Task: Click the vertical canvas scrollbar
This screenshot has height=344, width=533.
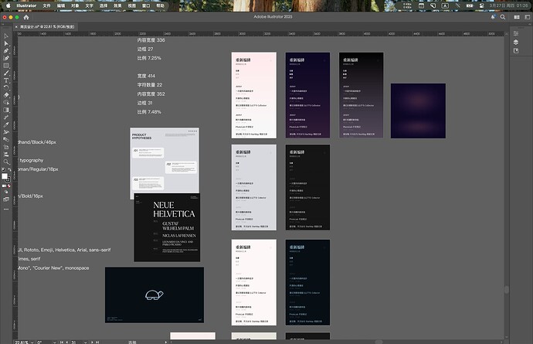Action: (x=507, y=290)
